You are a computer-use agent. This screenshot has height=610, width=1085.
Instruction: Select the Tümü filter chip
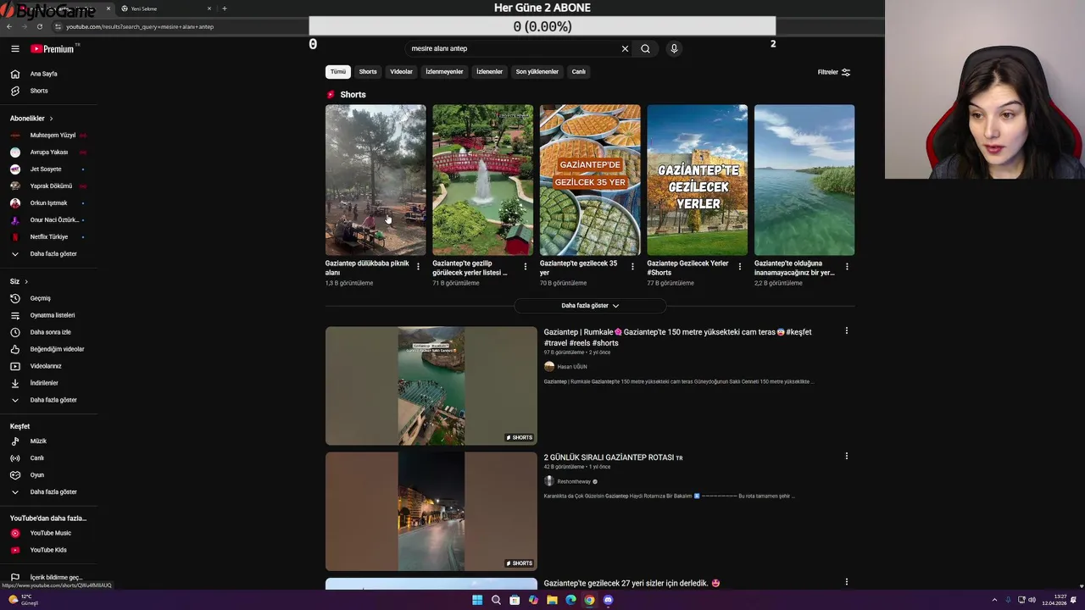click(338, 72)
